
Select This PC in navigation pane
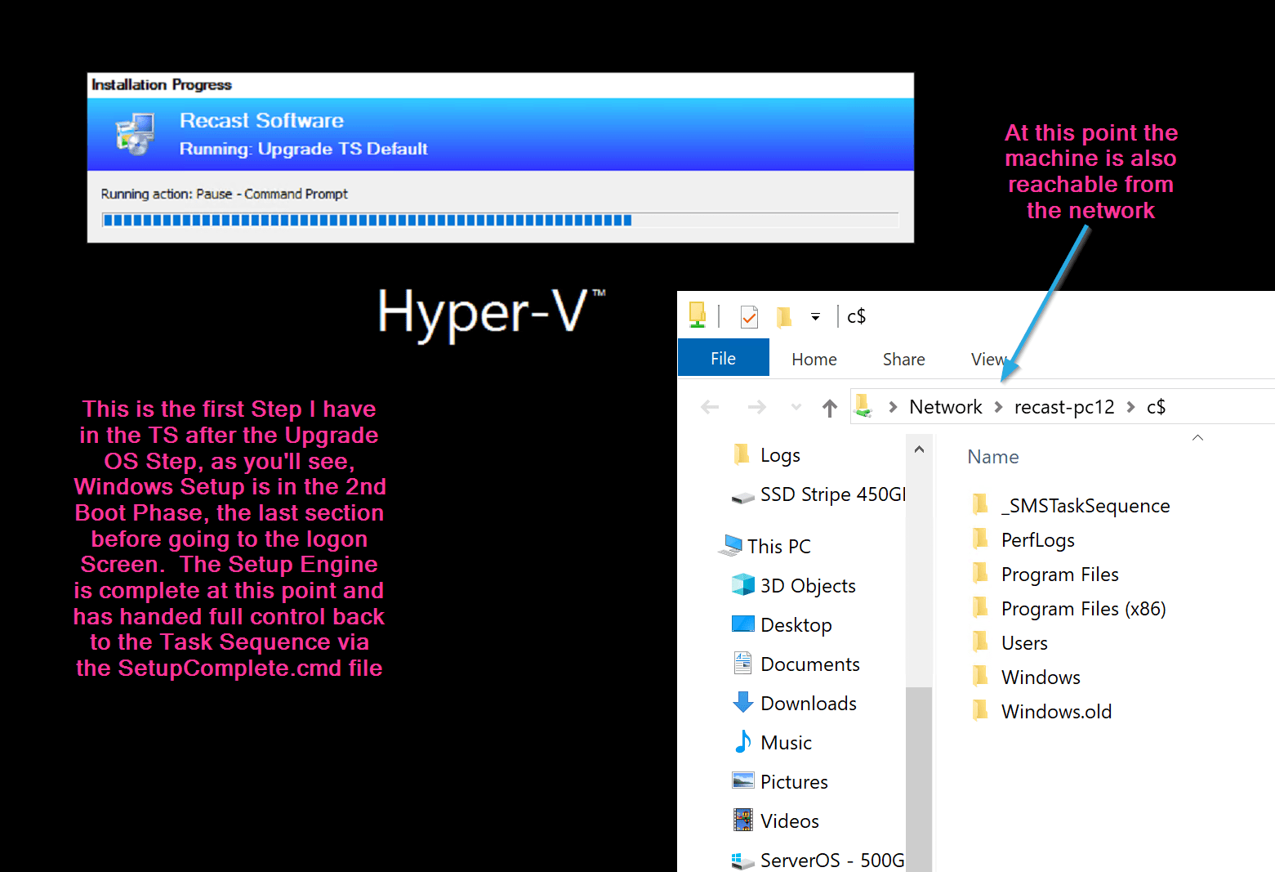pos(778,547)
